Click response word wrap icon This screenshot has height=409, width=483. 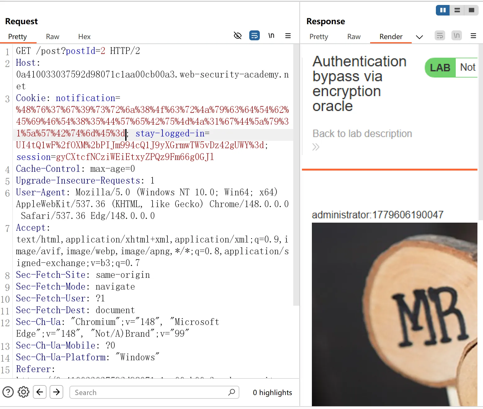tap(440, 35)
